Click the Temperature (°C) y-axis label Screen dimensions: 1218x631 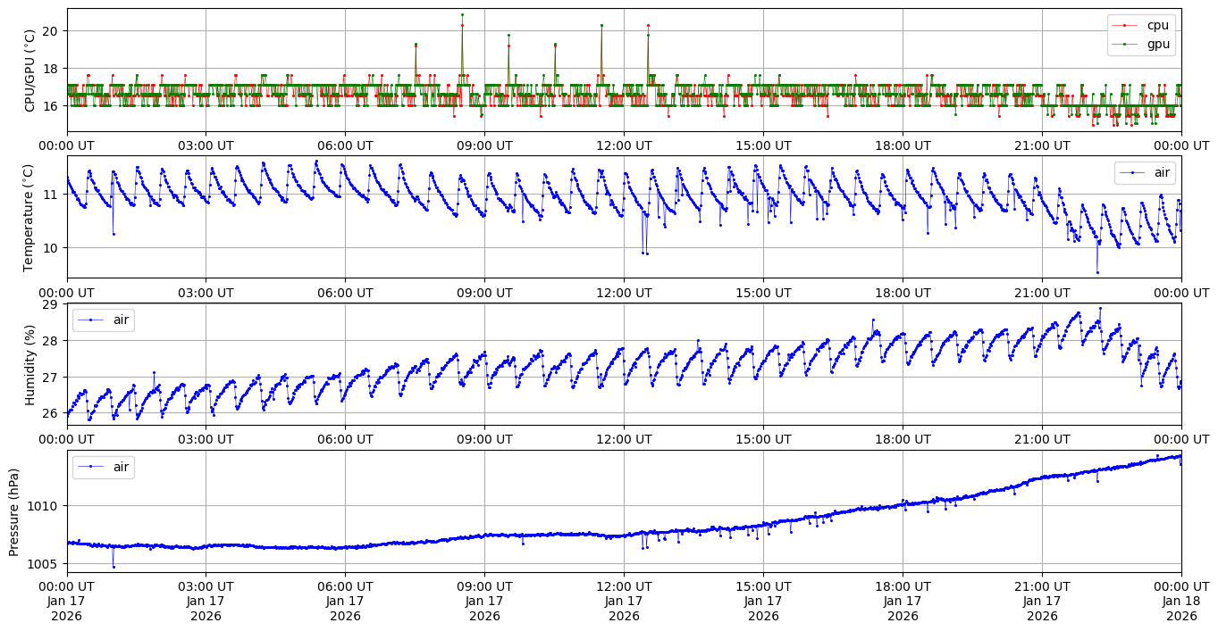click(x=29, y=217)
